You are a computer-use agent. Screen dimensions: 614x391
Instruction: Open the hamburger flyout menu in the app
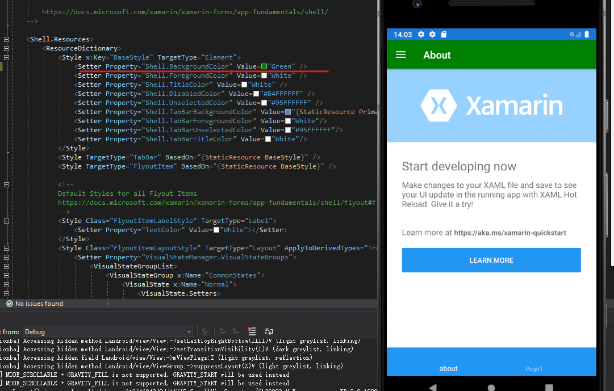pos(400,55)
